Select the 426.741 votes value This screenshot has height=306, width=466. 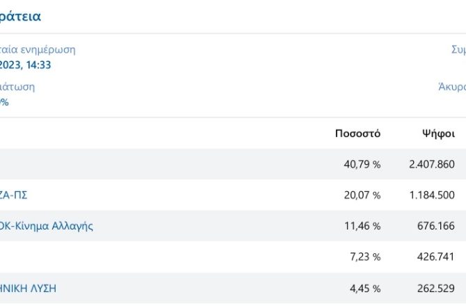(435, 257)
